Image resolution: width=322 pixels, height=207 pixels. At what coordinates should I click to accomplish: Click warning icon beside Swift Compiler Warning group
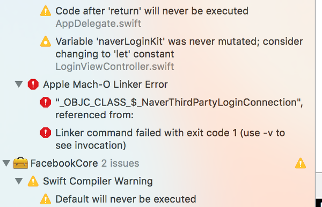point(33,181)
